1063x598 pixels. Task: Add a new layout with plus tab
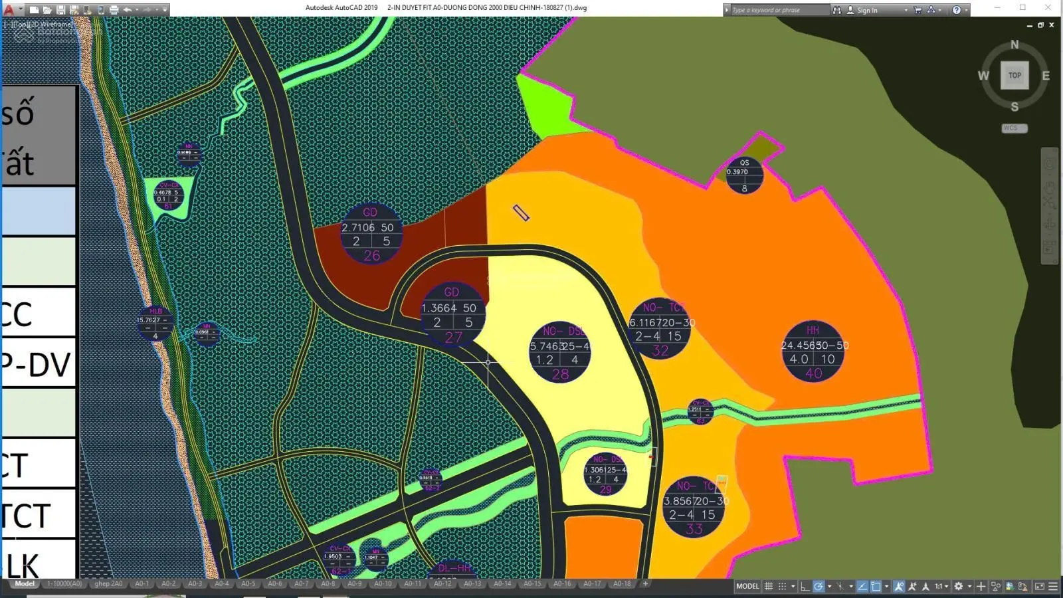(x=644, y=584)
